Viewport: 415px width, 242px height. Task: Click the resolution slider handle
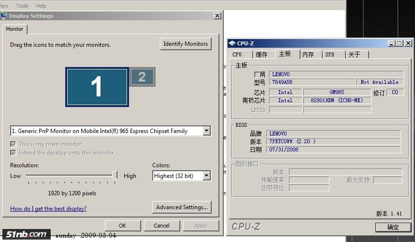[x=114, y=175]
